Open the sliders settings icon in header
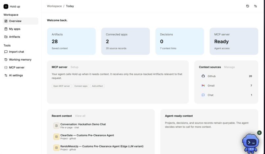Viewport: 265px width, 154px height. click(255, 6)
